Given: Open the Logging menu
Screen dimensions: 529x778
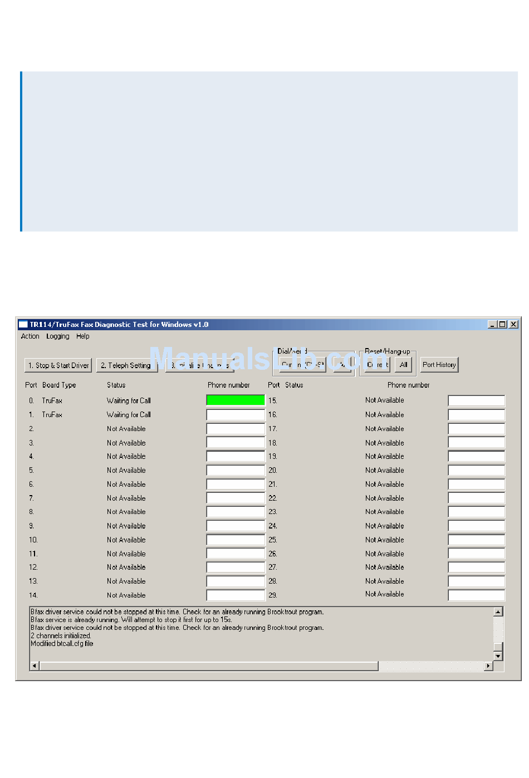Looking at the screenshot, I should [58, 336].
